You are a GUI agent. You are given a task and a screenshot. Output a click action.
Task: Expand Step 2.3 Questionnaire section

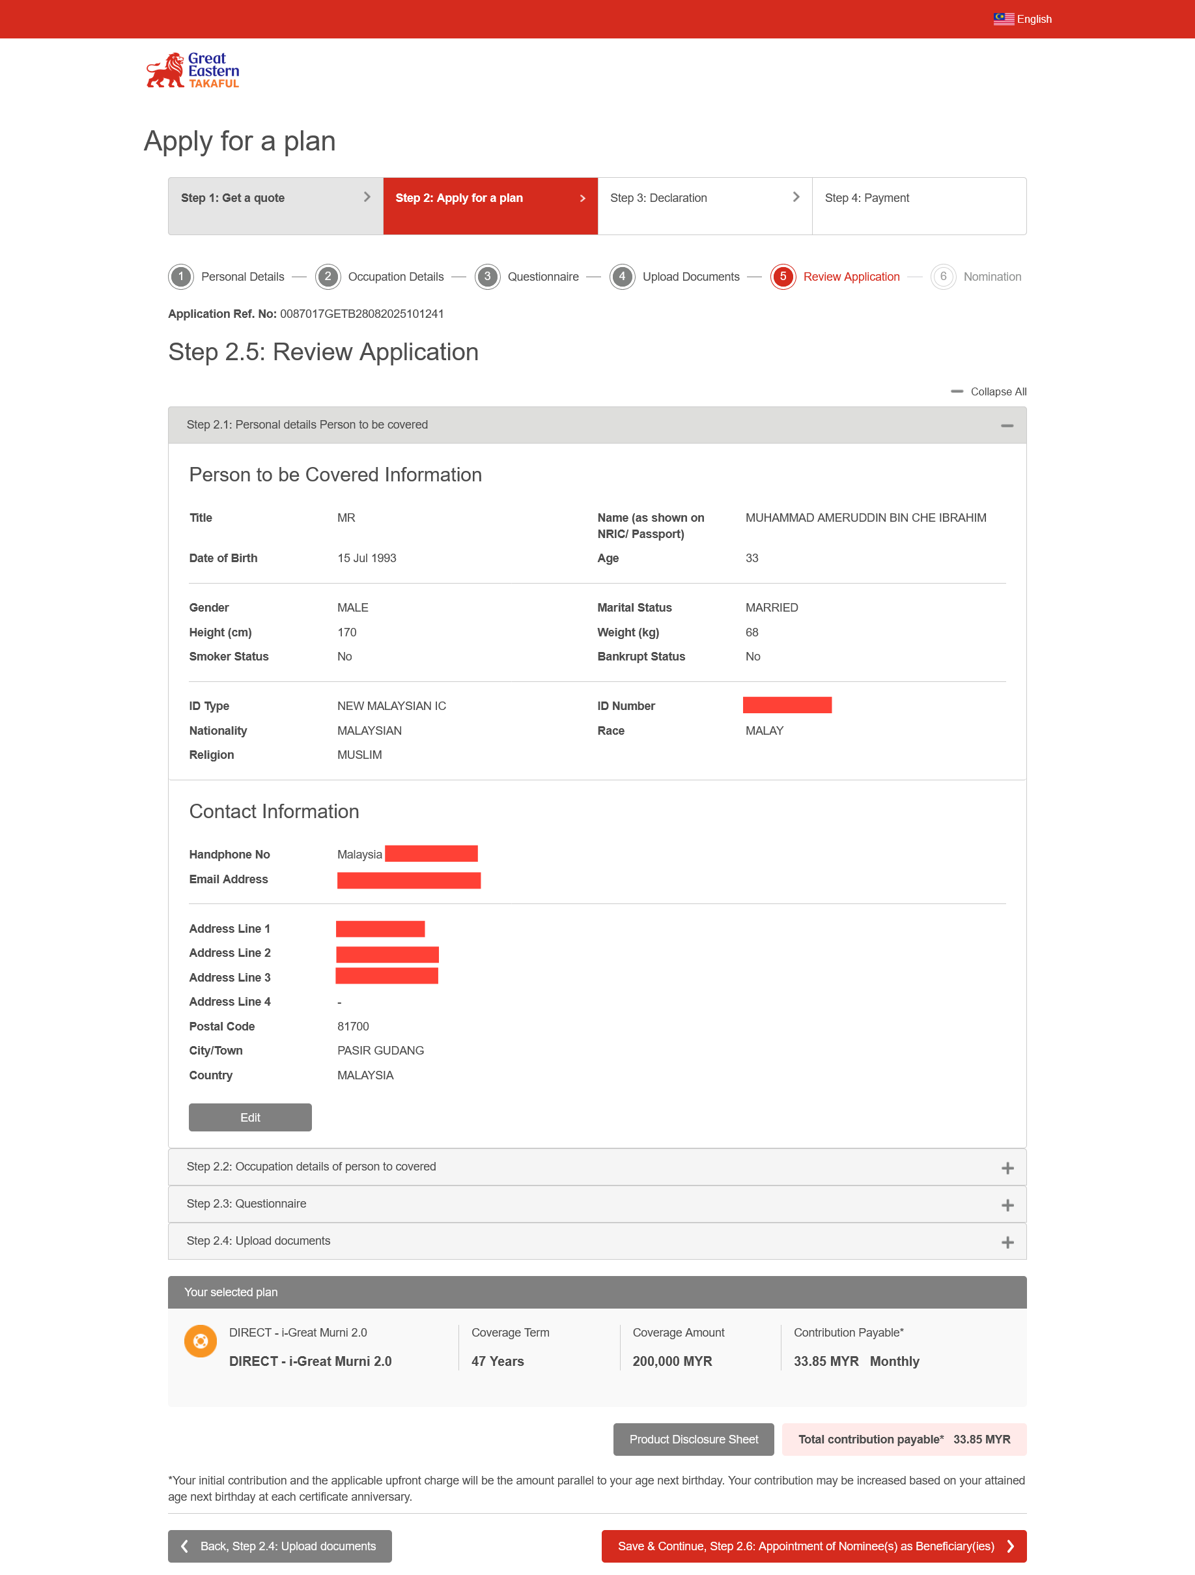tap(597, 1204)
